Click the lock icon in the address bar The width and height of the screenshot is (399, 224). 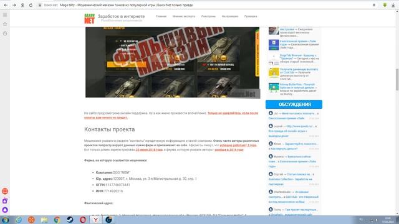(40, 5)
